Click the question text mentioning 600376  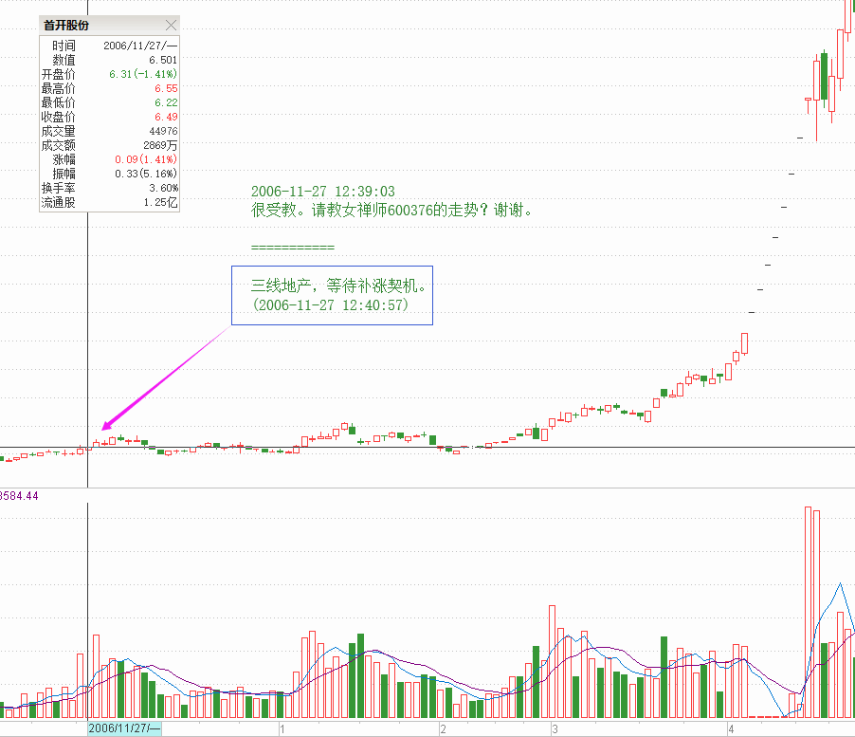click(391, 211)
